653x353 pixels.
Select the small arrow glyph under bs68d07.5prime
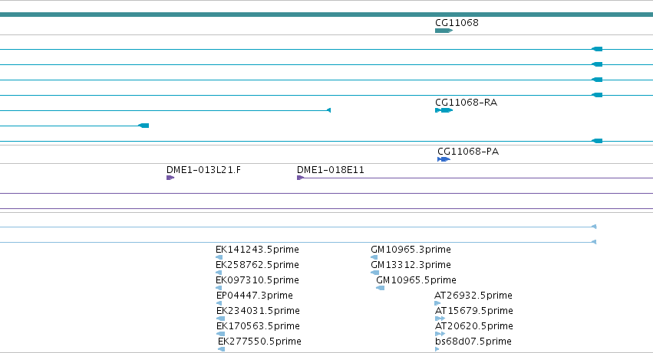(x=437, y=349)
